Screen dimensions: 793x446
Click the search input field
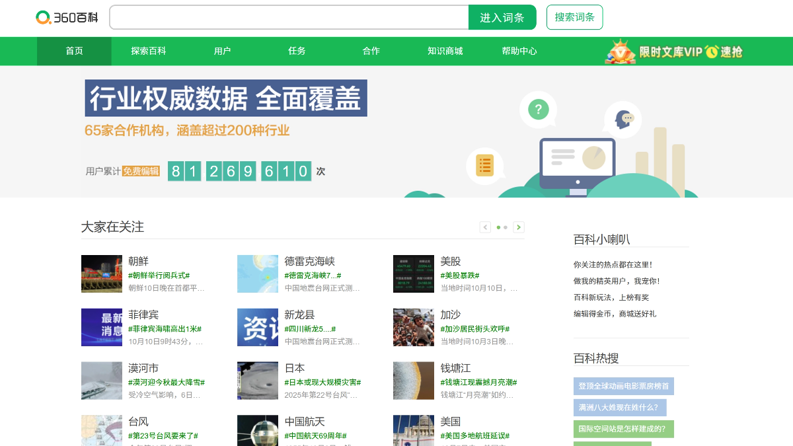point(289,17)
